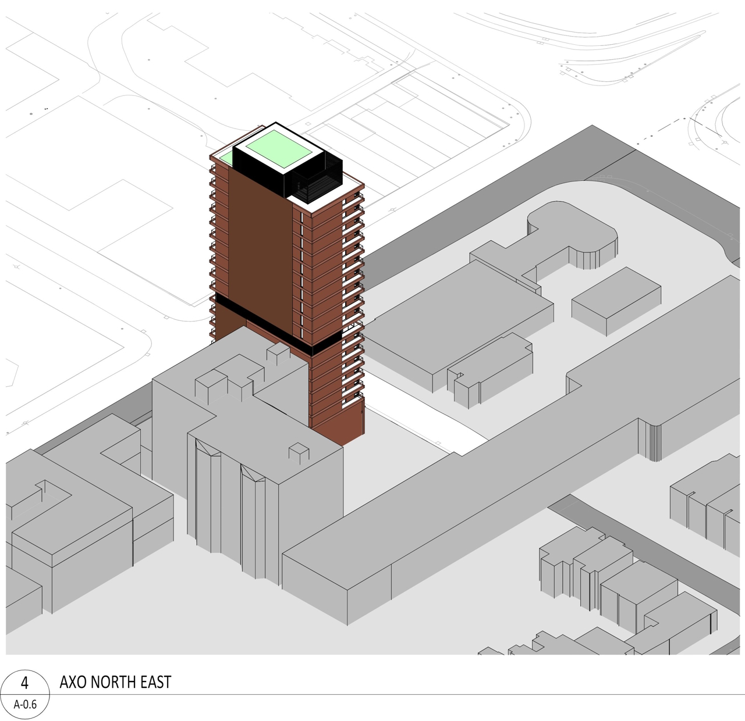Viewport: 745px width, 721px height.
Task: Click the sheet reference 'A-0.6'
Action: point(25,705)
